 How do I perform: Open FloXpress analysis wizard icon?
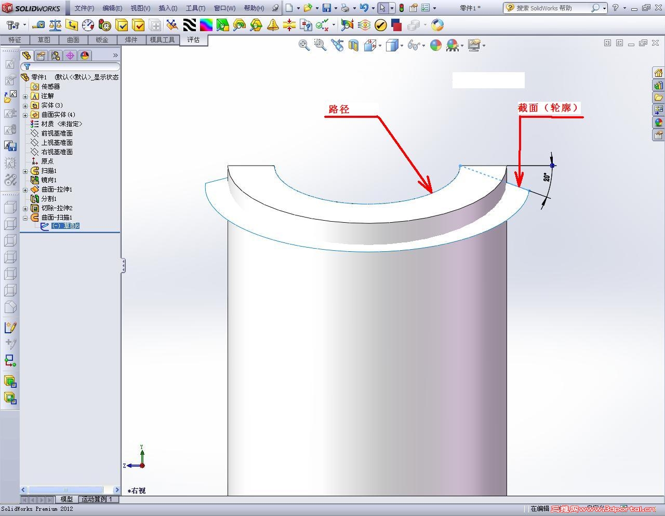(x=364, y=25)
